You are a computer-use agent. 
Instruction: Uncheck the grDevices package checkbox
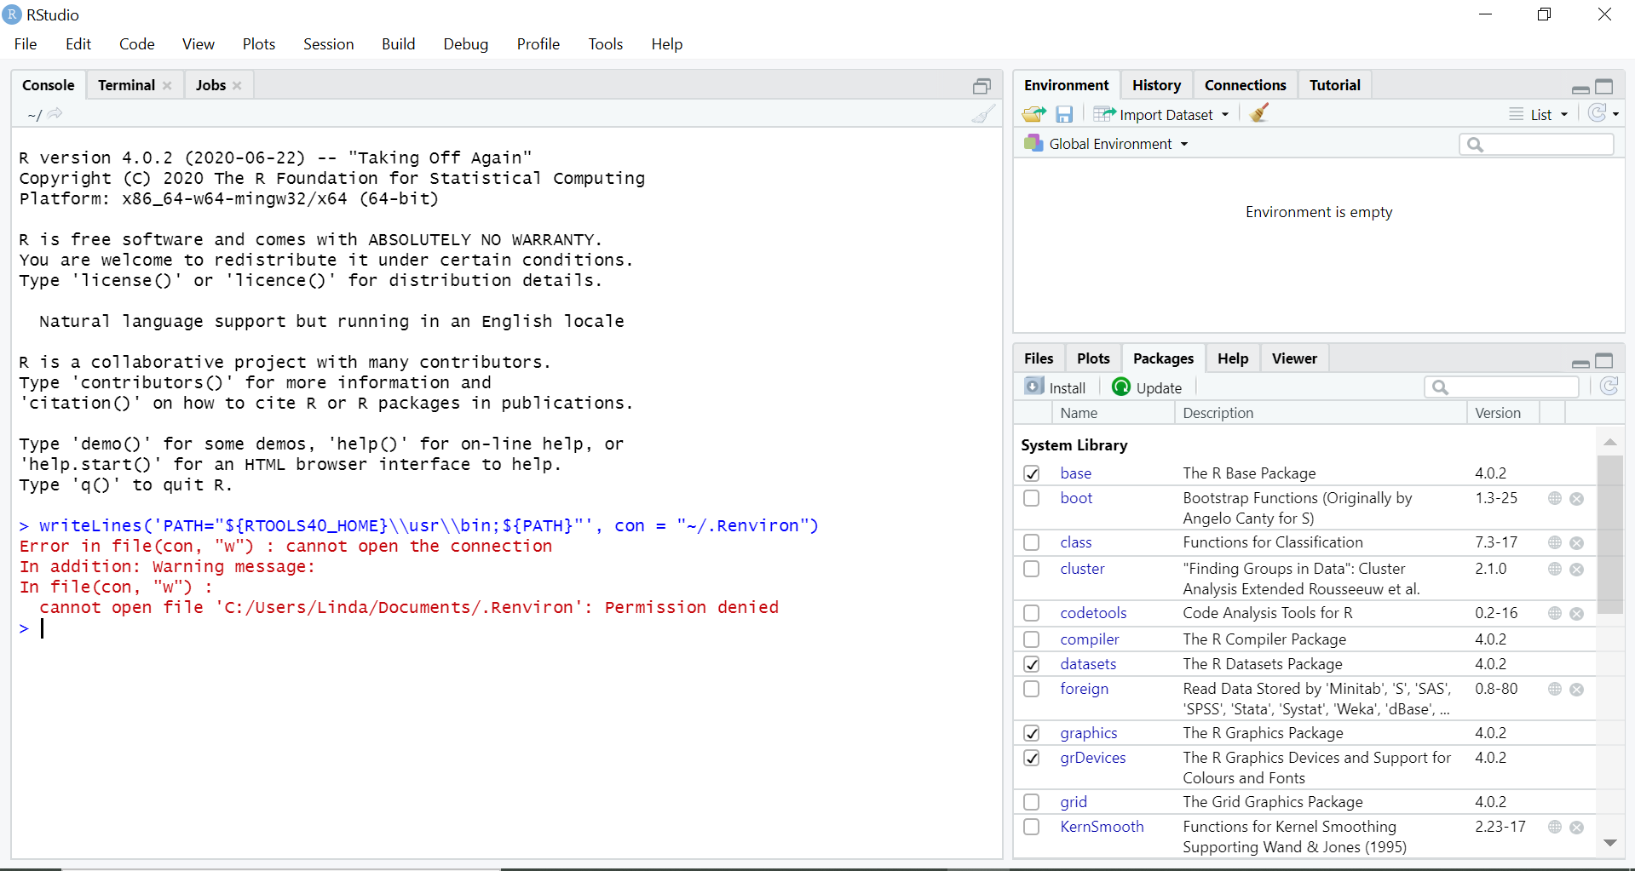click(1032, 758)
